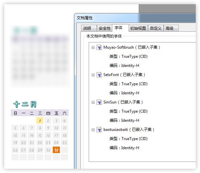Screen dimensions: 200x173
Task: Select the Muyao-Softbrush (已嵌入子集) row
Action: pyautogui.click(x=132, y=47)
